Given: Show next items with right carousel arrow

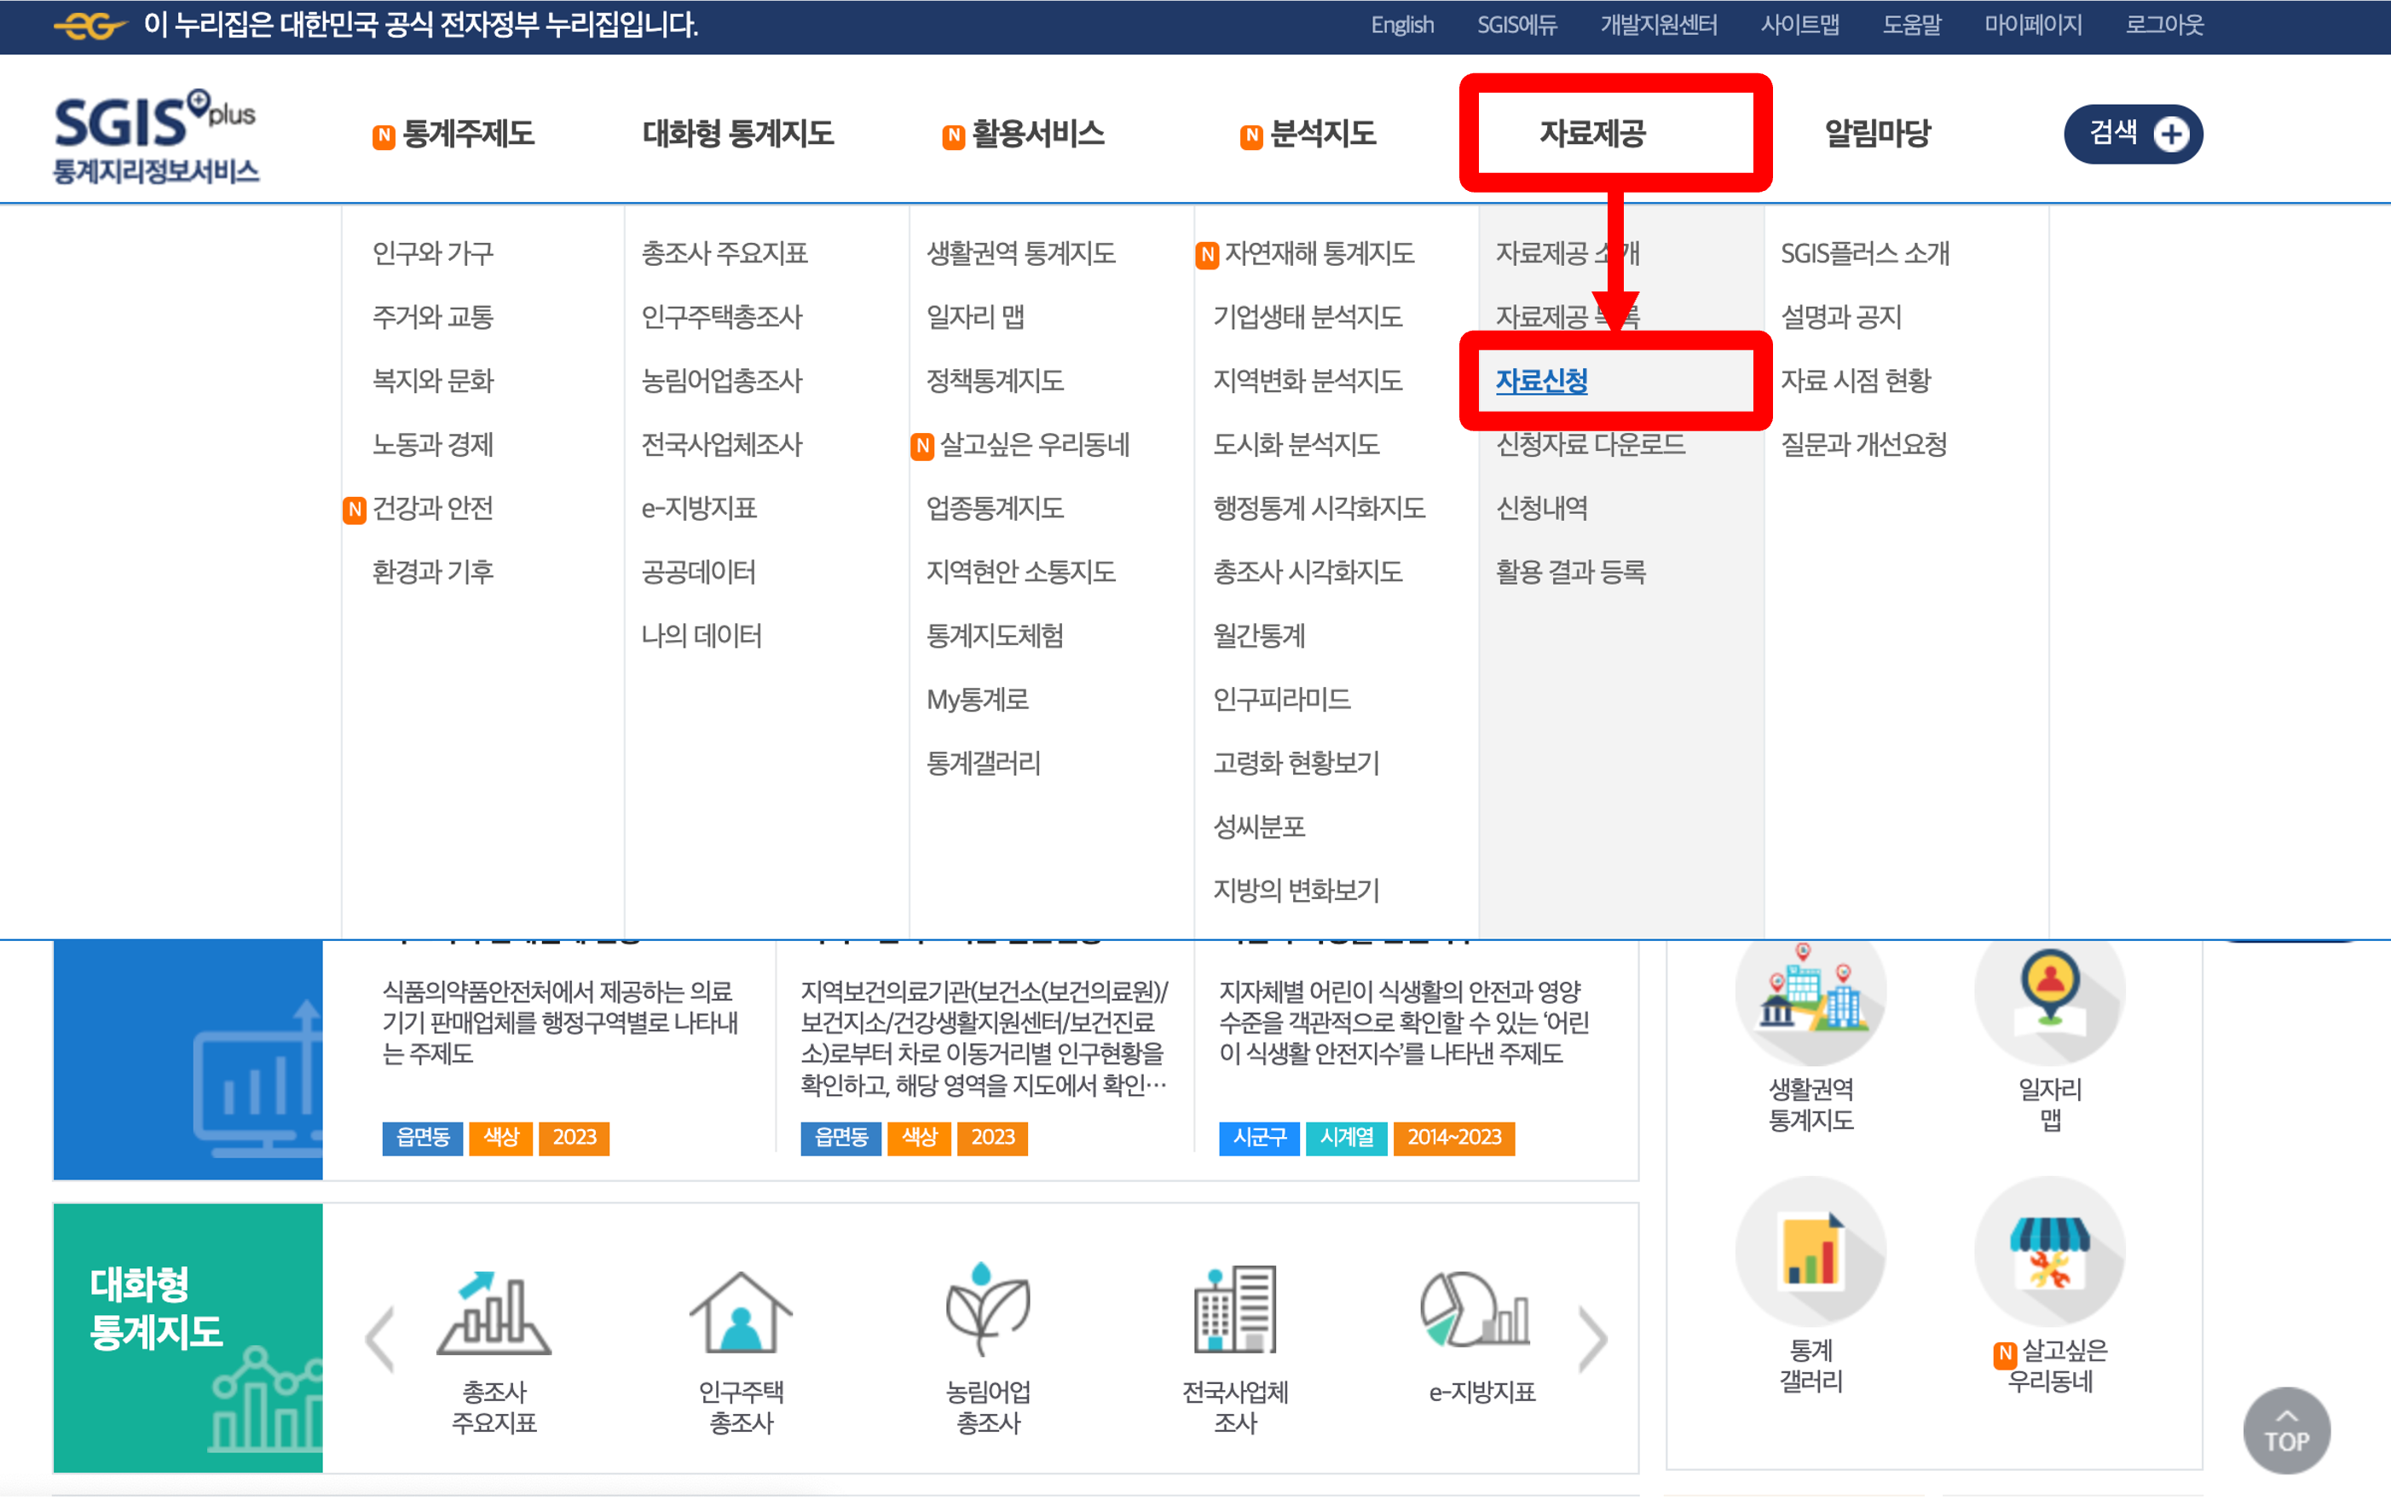Looking at the screenshot, I should click(1592, 1339).
